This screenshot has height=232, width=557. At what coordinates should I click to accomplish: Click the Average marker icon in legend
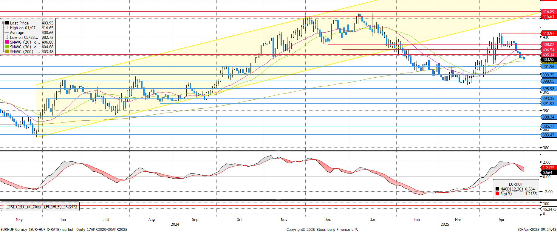[x=7, y=33]
